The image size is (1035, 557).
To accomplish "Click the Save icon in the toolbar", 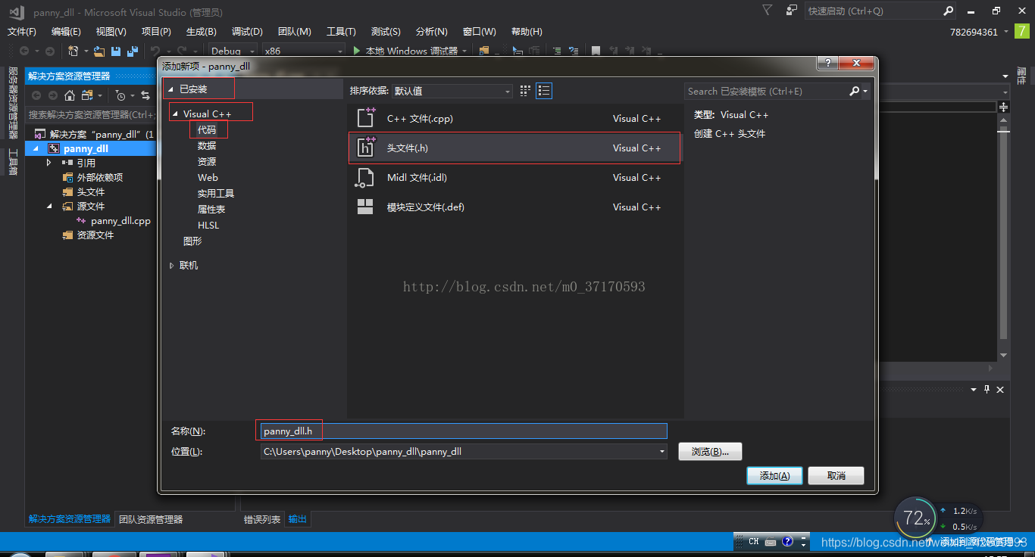I will (116, 51).
